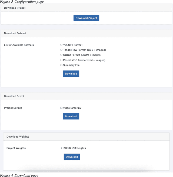Click the Download Dataset section header

coord(15,33)
